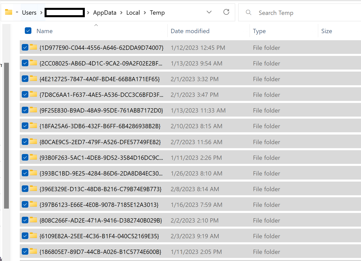Click folder icon of {397B6123-E66E row
The image size is (361, 261).
[x=33, y=204]
